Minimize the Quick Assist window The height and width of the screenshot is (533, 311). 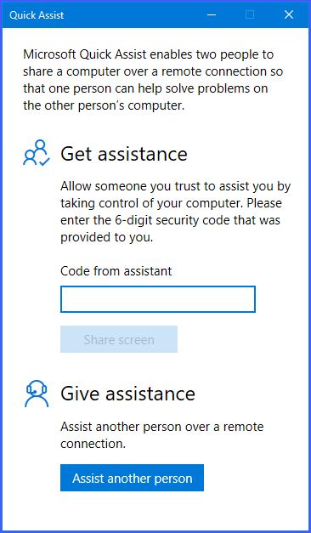[x=212, y=14]
